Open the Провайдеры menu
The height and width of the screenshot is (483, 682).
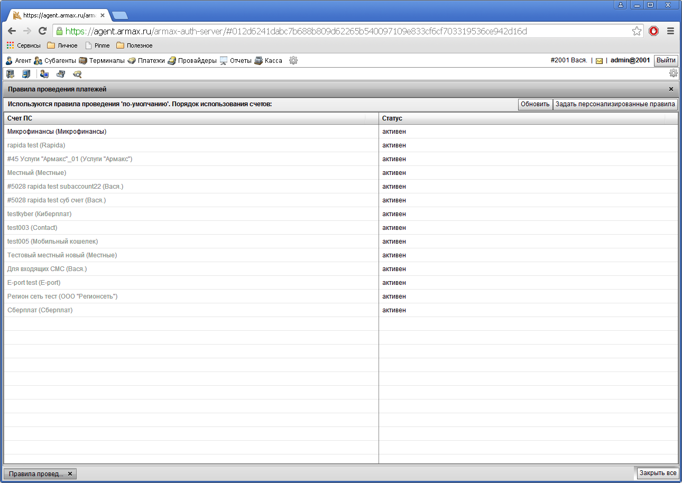pyautogui.click(x=192, y=61)
